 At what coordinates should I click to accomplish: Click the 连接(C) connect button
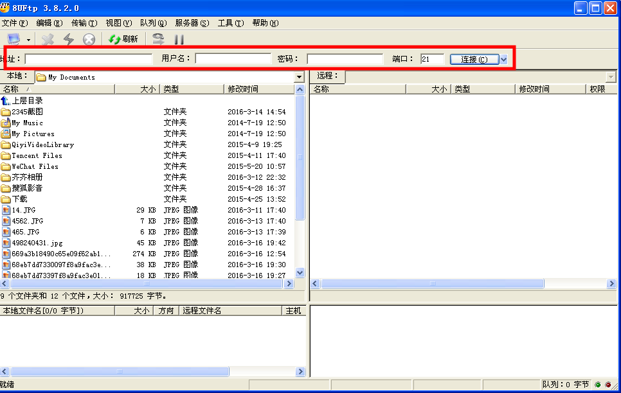(474, 59)
